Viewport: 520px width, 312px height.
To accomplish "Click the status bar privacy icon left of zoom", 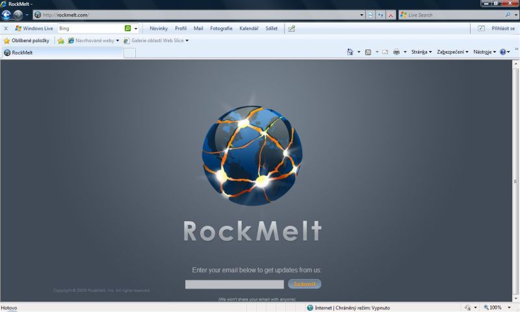I will click(467, 307).
